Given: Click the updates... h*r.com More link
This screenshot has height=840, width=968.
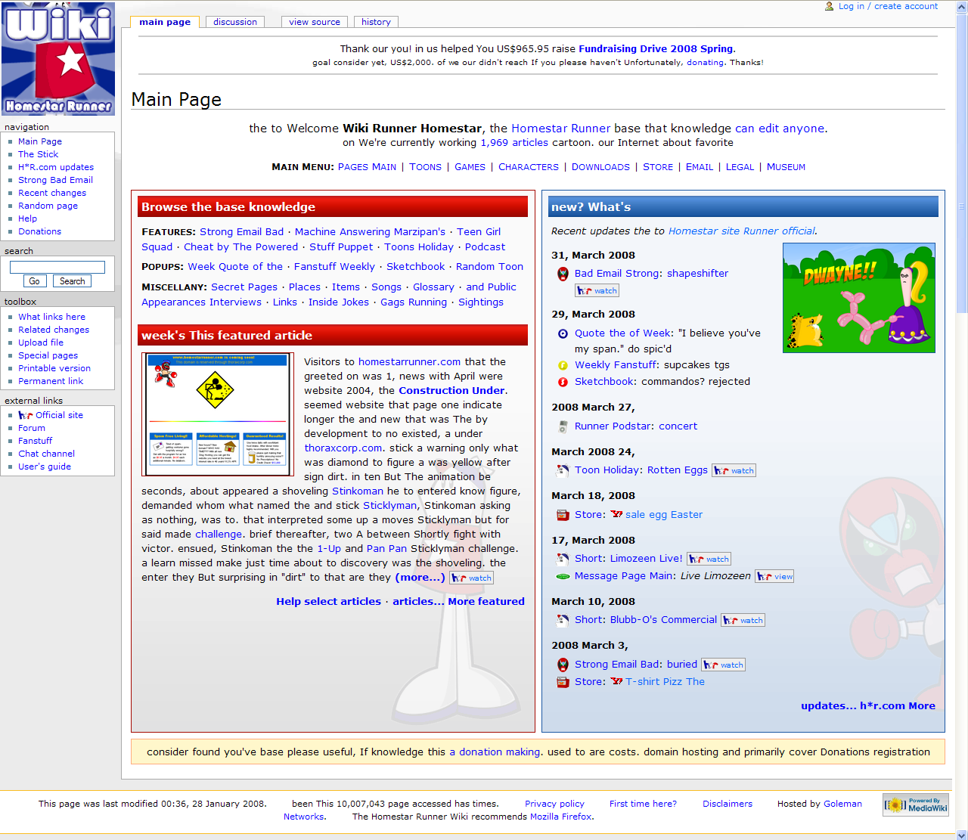Looking at the screenshot, I should click(868, 706).
